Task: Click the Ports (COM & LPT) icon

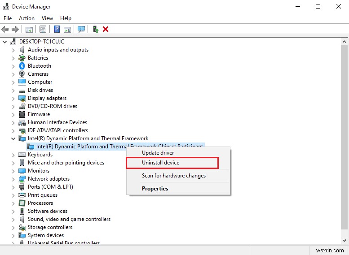Action: coord(22,187)
